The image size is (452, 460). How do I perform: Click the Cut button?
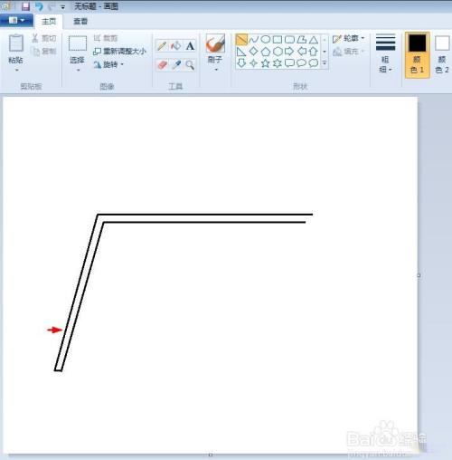coord(44,38)
